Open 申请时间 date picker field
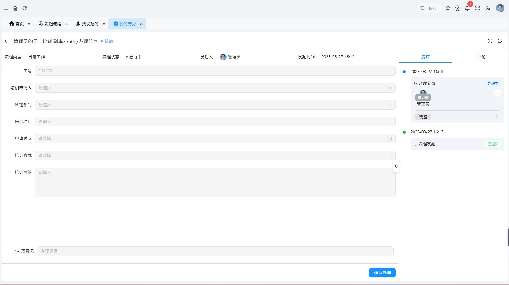The image size is (509, 285). (215, 139)
